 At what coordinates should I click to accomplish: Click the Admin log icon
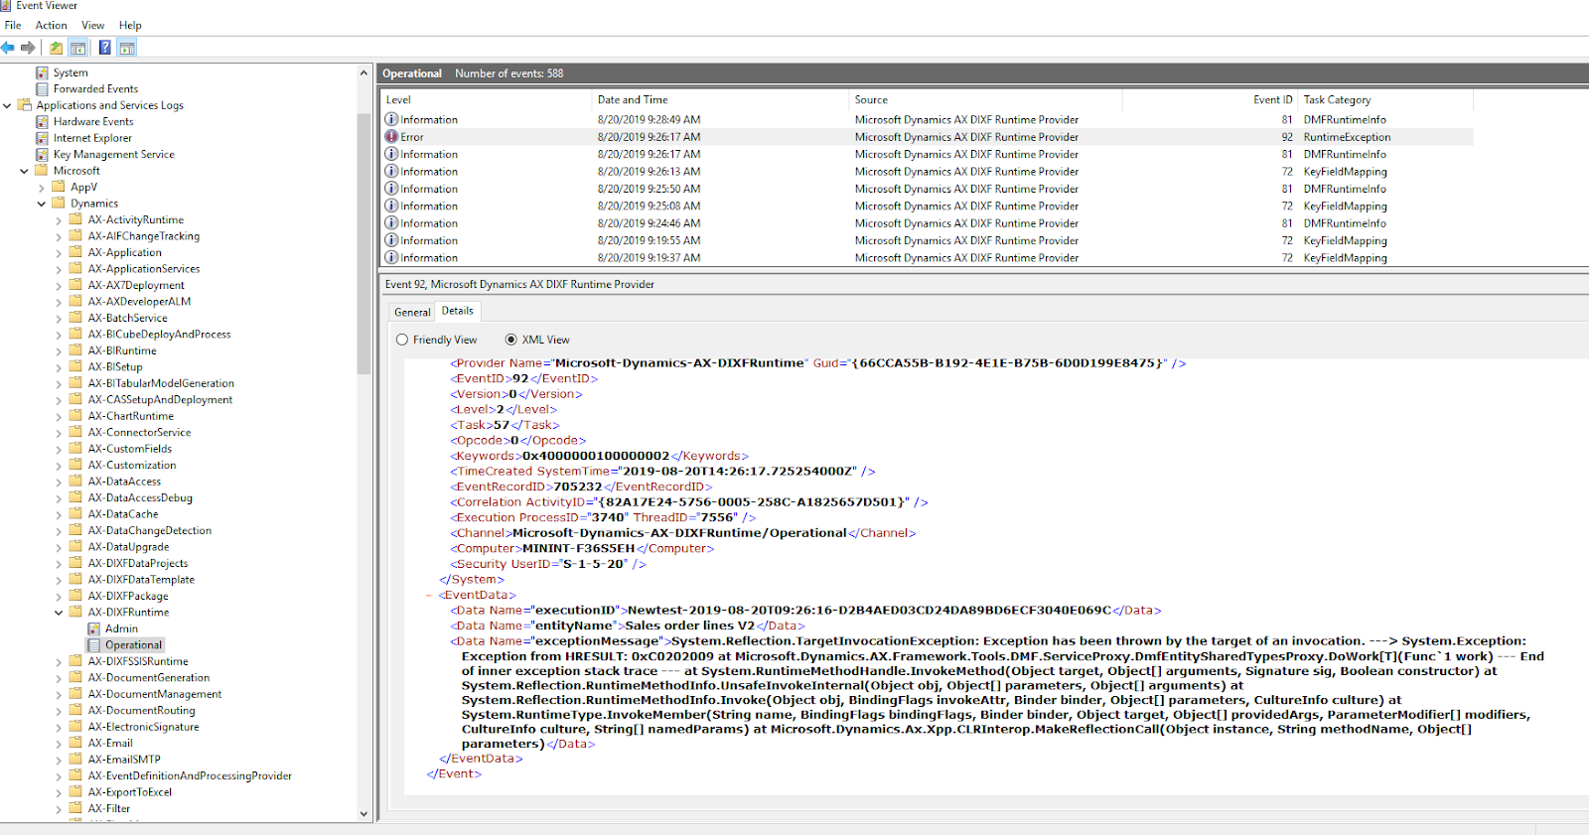click(93, 628)
